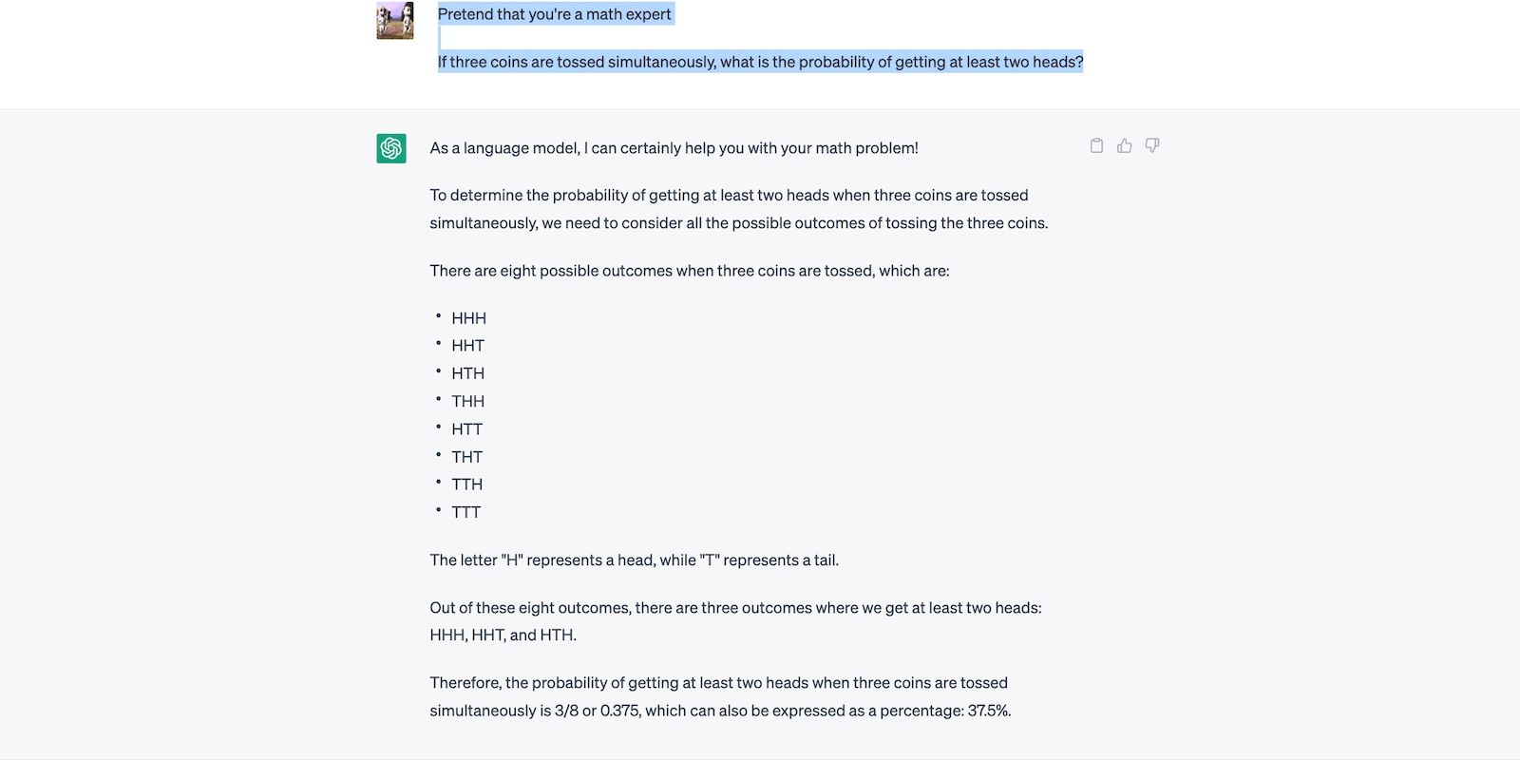Click the HHT outcome bullet
The width and height of the screenshot is (1520, 760).
467,346
